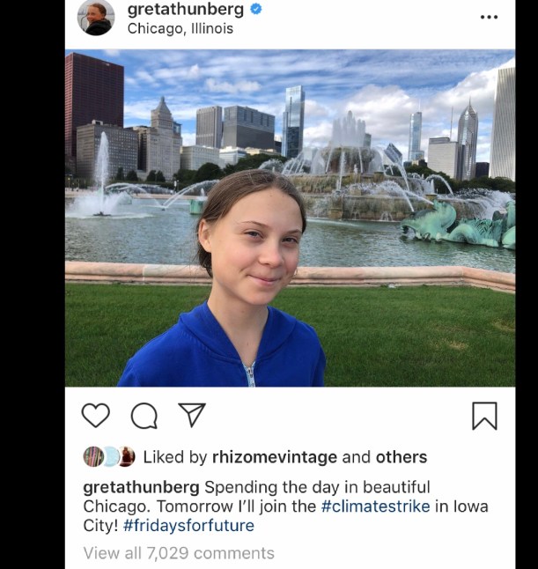Open the #climatestrike hashtag
Image resolution: width=538 pixels, height=569 pixels.
pos(375,506)
